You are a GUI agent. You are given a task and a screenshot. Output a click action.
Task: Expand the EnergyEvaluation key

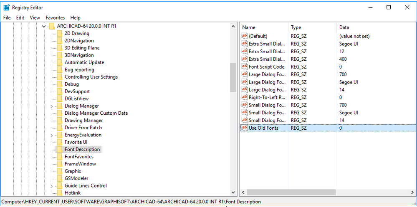52,135
